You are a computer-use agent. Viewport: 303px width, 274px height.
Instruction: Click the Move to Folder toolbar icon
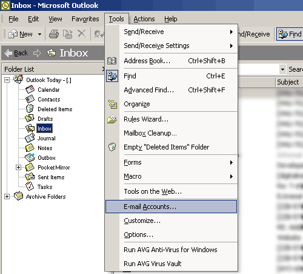(68, 34)
